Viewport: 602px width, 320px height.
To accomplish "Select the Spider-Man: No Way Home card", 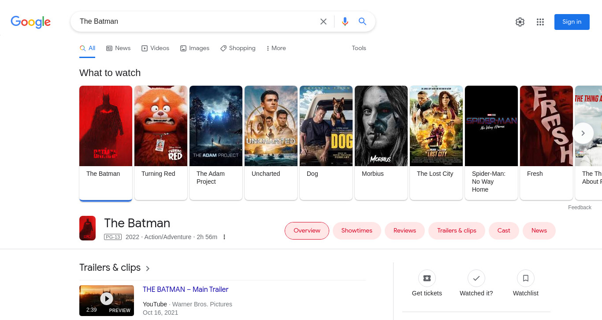I will pyautogui.click(x=491, y=143).
